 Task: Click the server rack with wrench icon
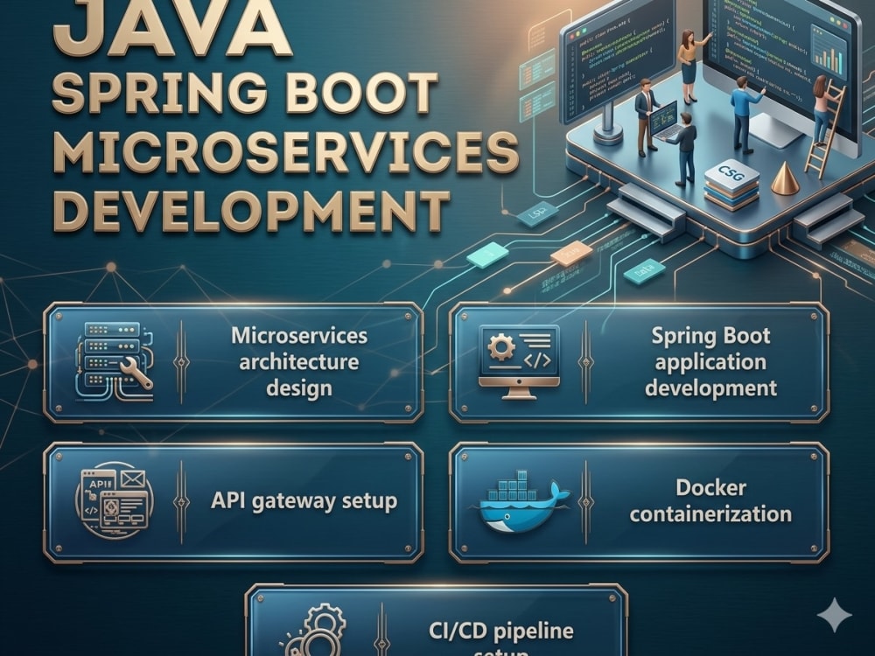click(114, 361)
